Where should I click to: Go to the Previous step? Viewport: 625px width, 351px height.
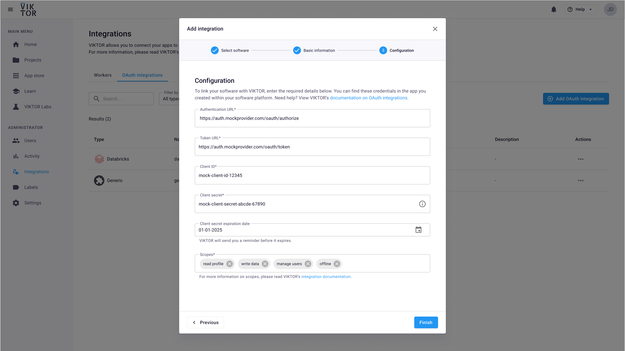(206, 322)
